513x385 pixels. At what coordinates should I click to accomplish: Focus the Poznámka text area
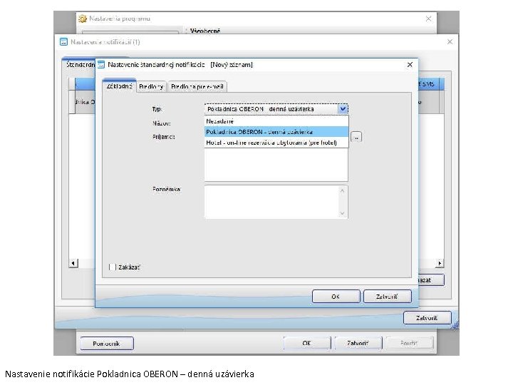click(272, 202)
